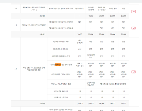142x111 pixels.
Task: Select the '착공' cell
Action: (91, 42)
